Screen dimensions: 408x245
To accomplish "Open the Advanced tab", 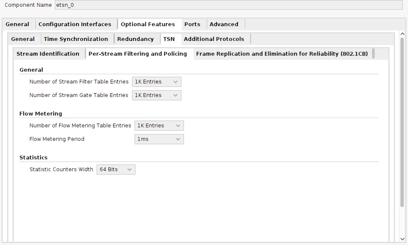I will point(224,24).
